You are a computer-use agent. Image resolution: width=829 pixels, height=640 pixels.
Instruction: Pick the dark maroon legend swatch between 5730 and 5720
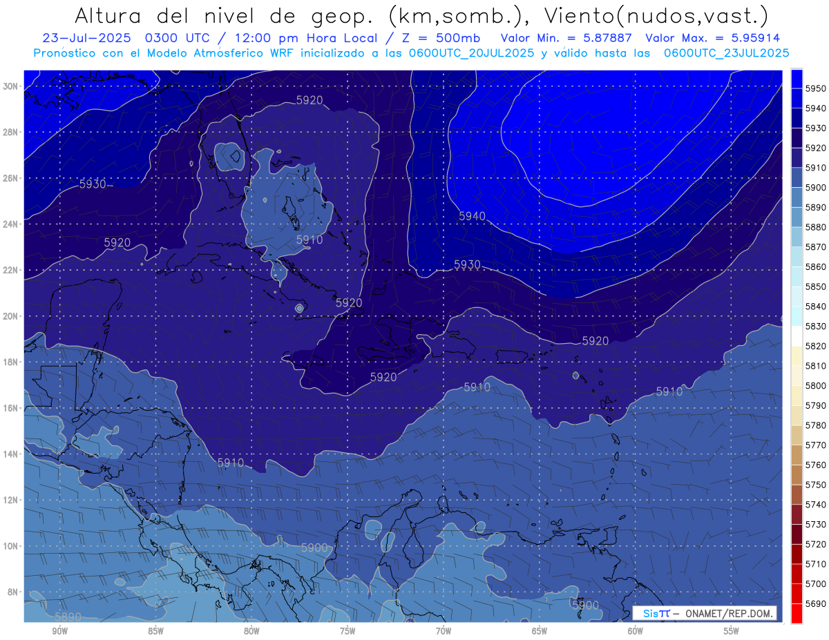point(797,534)
